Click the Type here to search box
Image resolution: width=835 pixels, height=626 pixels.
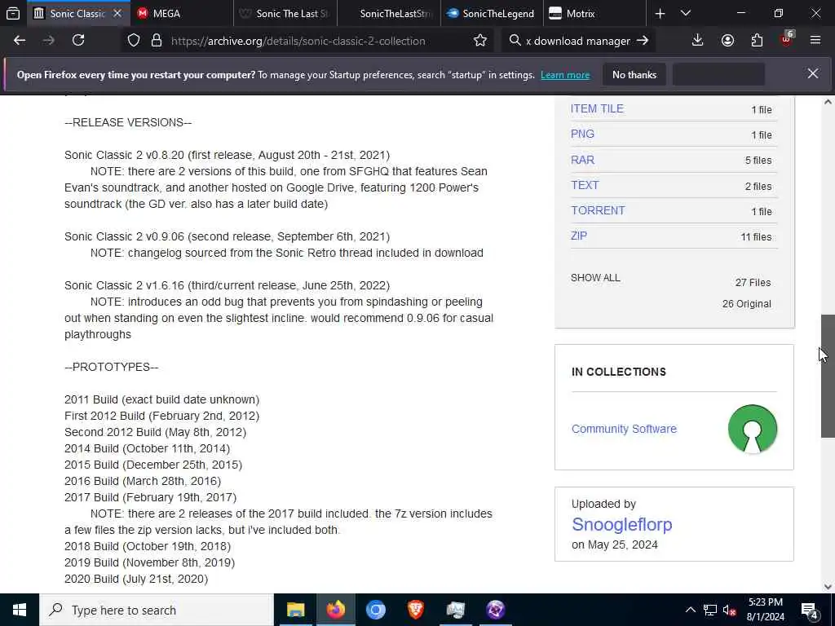point(157,610)
